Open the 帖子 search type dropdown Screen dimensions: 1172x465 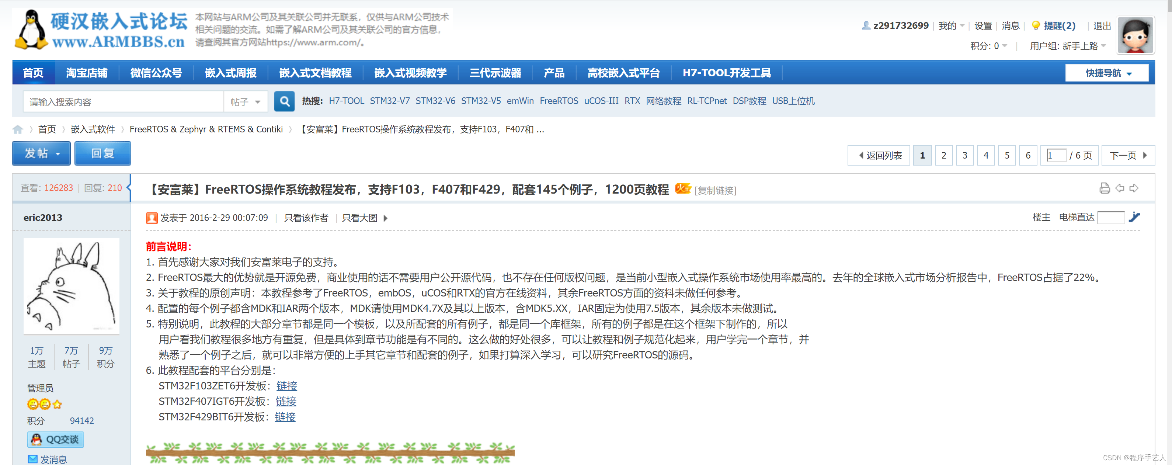pos(245,102)
